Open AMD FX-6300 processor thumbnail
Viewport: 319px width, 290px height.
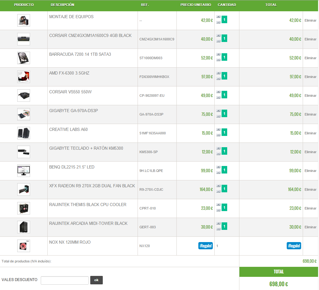coord(24,77)
